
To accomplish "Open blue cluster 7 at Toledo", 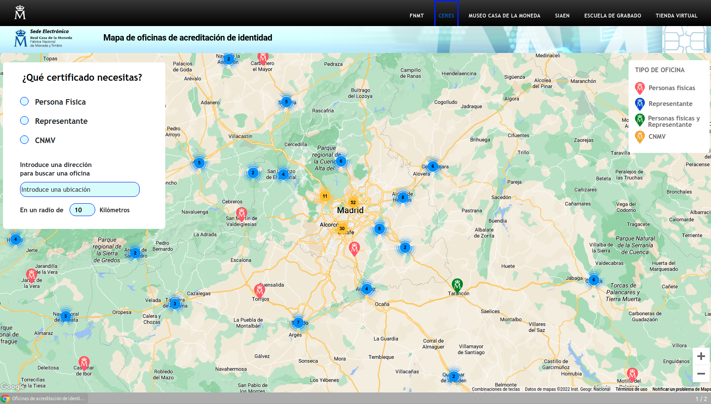I will click(298, 322).
